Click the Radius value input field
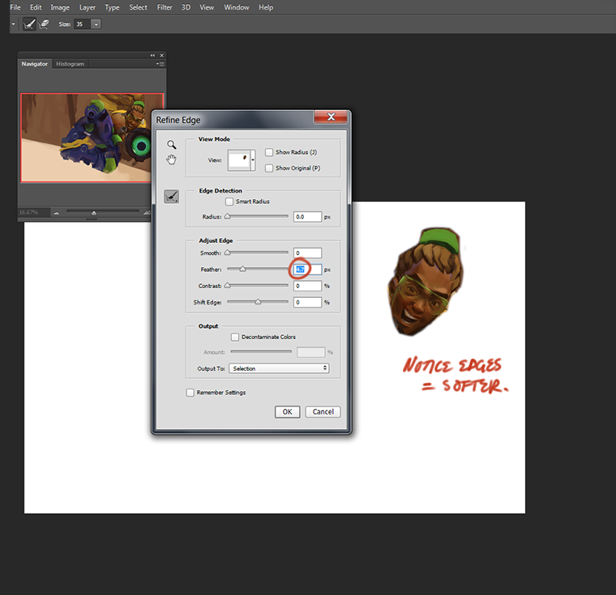616x595 pixels. (x=308, y=217)
